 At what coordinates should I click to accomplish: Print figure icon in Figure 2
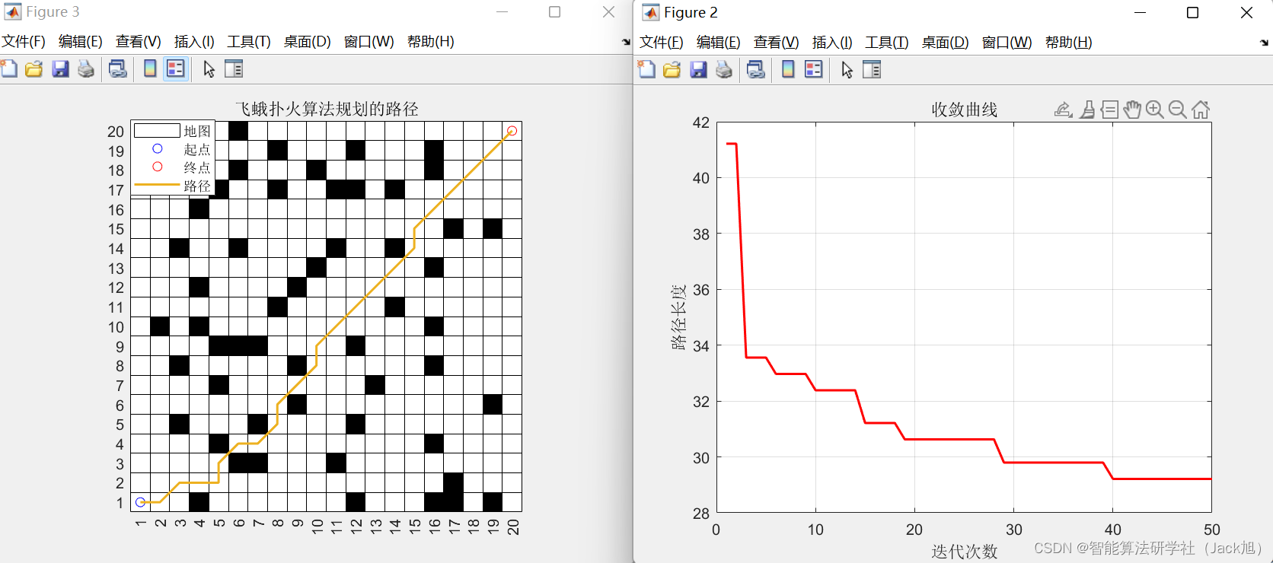(x=724, y=70)
